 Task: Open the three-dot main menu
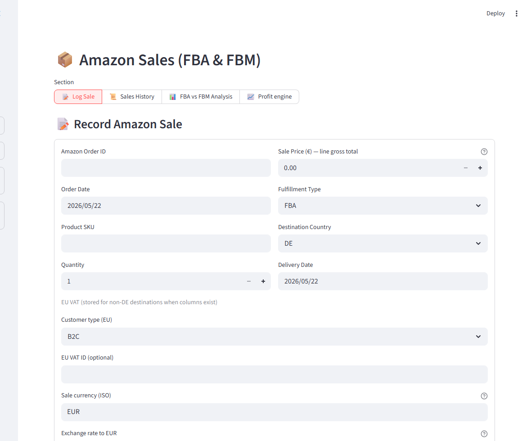tap(516, 13)
